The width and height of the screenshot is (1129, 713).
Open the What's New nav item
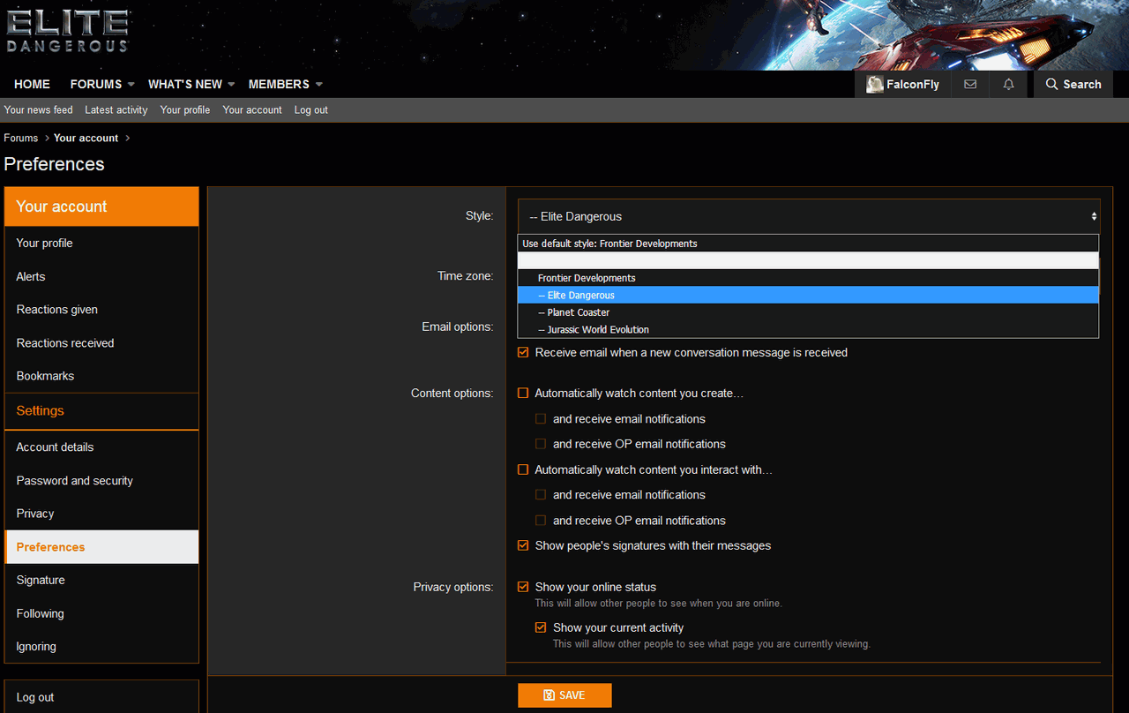point(185,85)
